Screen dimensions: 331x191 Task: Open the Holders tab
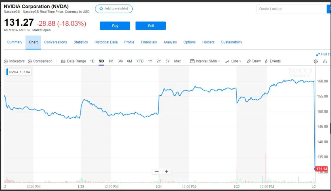coord(208,42)
